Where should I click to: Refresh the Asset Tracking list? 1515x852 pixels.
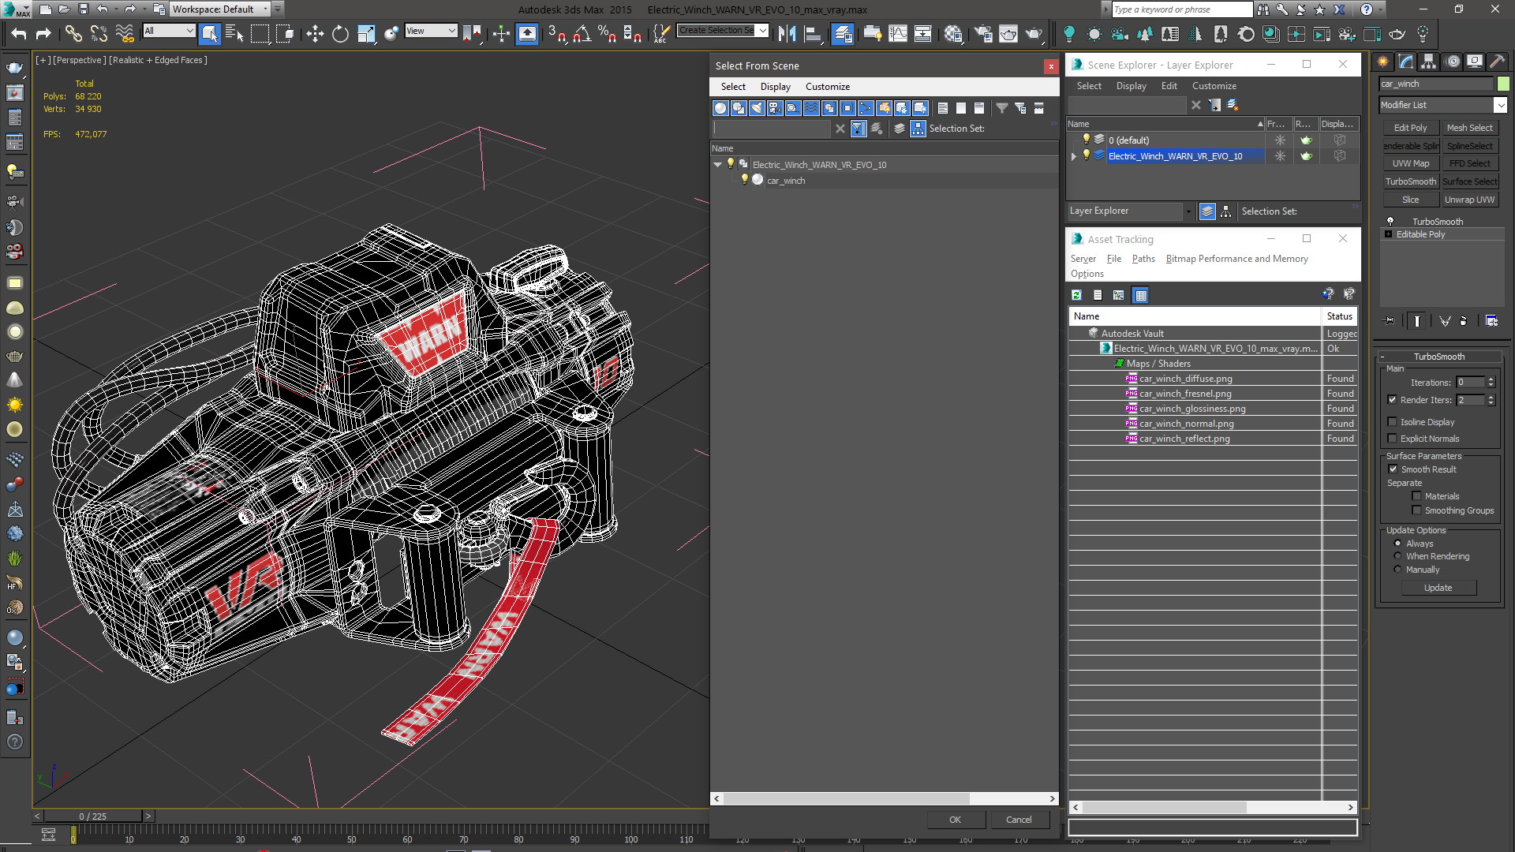(1076, 295)
